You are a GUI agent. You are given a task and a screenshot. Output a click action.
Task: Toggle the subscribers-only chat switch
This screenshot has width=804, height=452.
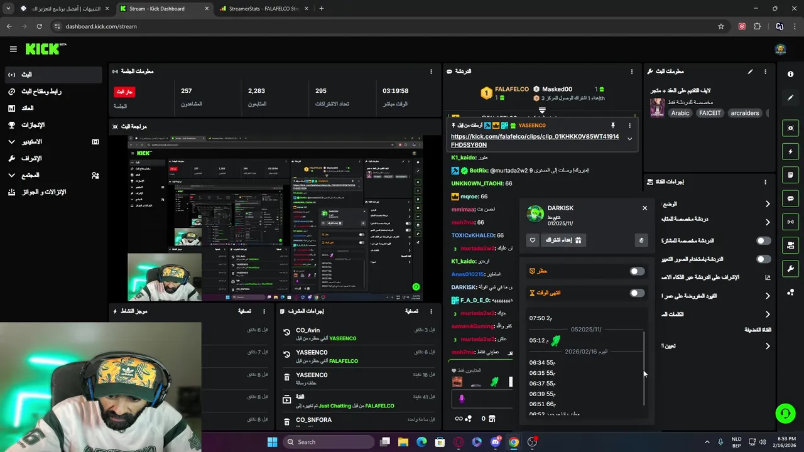[x=763, y=240]
